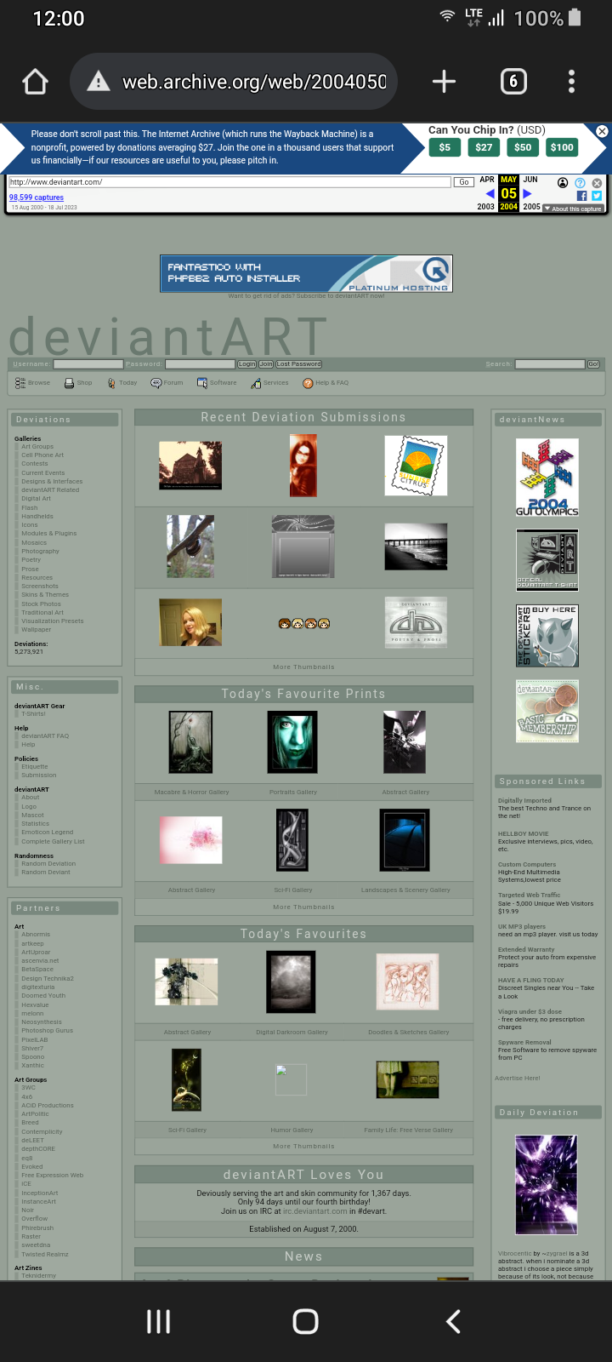Open the tab switcher showing 6 tabs
The width and height of the screenshot is (612, 1362).
pyautogui.click(x=513, y=82)
